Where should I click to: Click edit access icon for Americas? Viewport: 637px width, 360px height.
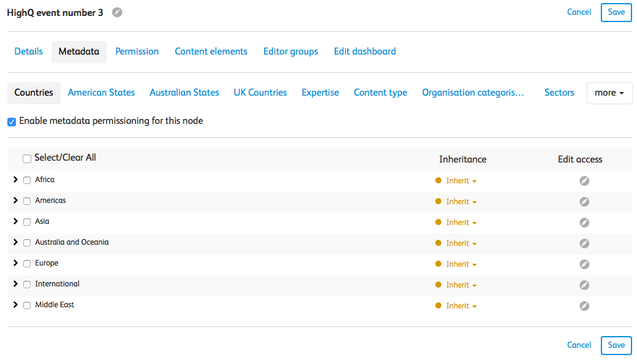584,202
